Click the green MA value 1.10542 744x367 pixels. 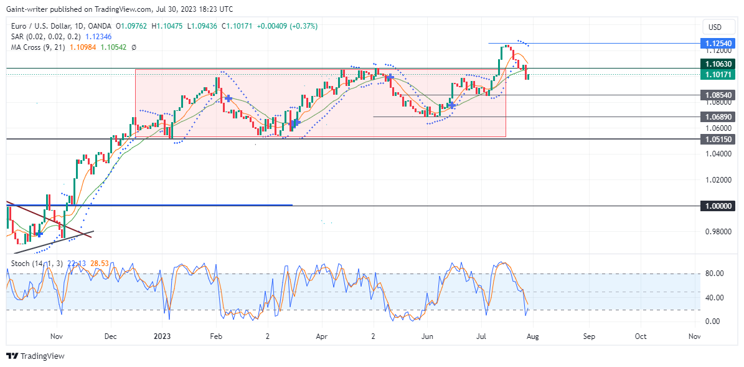click(115, 47)
